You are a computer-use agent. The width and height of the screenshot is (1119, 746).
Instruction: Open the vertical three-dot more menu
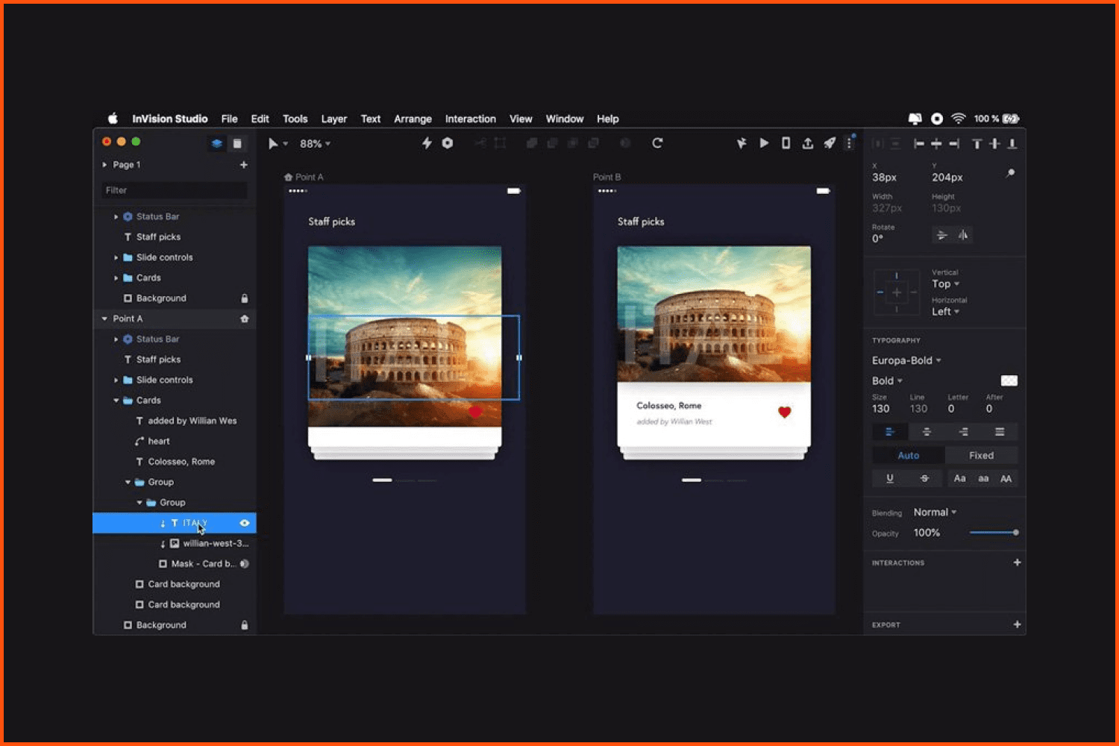849,142
